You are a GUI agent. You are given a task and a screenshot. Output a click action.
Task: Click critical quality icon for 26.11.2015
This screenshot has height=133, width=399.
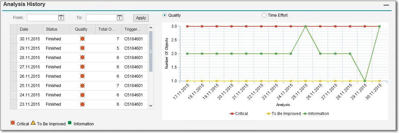(x=82, y=76)
